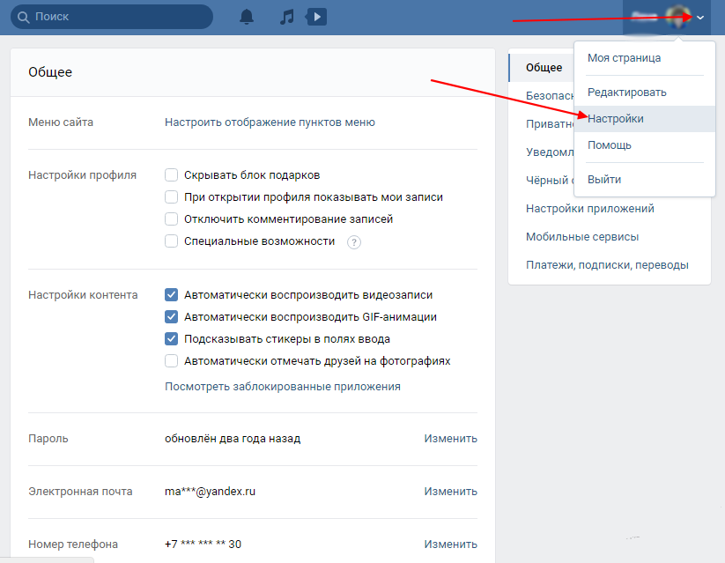Click the search magnifier icon
Screen dimensions: 725x563
pyautogui.click(x=23, y=17)
